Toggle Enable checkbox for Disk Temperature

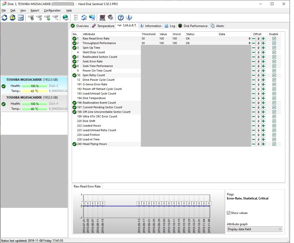click(274, 98)
